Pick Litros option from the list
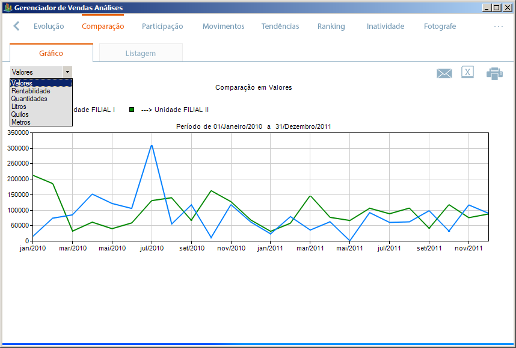Screen dimensions: 516x348 (19, 107)
